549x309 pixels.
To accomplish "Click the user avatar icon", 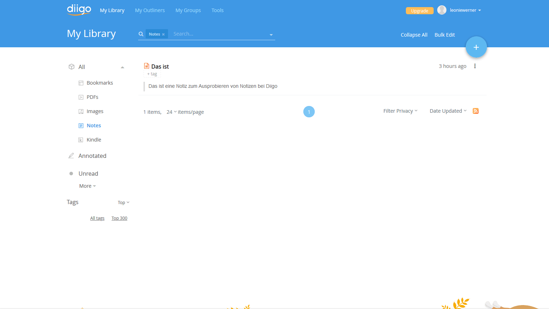I will tap(441, 10).
